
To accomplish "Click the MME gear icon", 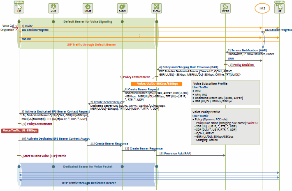I will (88, 8).
